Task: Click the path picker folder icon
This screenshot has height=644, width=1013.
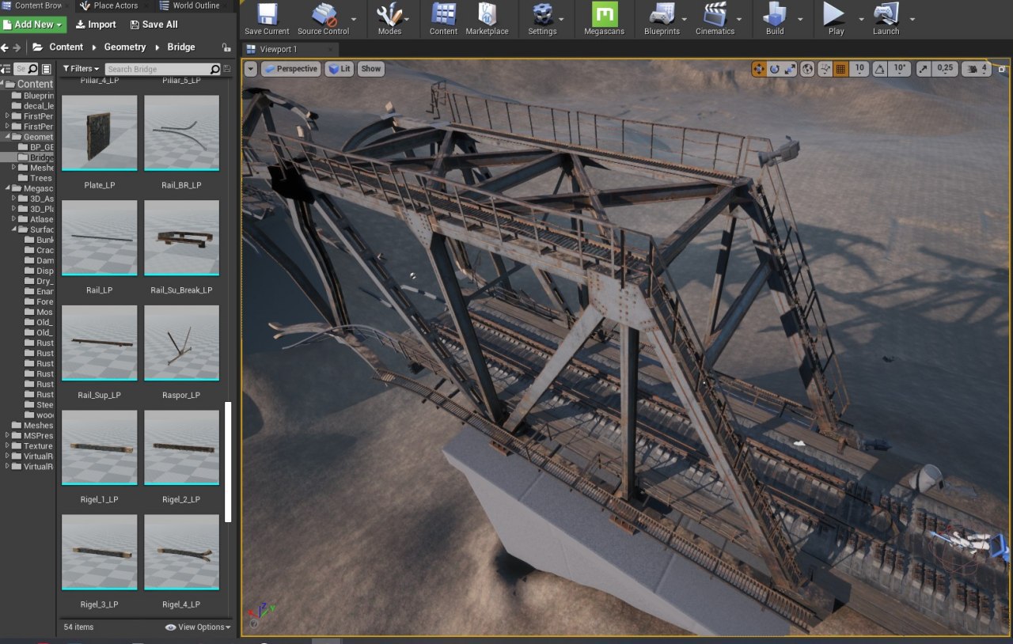Action: click(x=37, y=47)
